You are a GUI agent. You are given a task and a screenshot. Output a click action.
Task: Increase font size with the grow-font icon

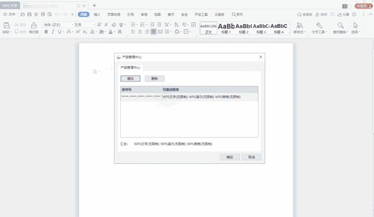pyautogui.click(x=99, y=25)
